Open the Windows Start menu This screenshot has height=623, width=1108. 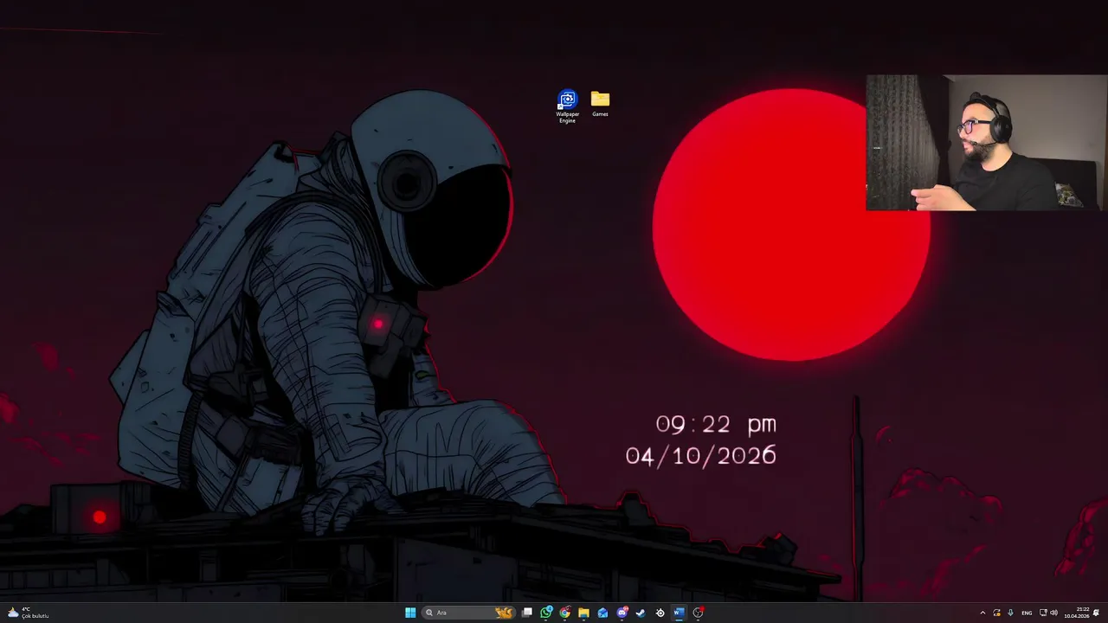(410, 613)
